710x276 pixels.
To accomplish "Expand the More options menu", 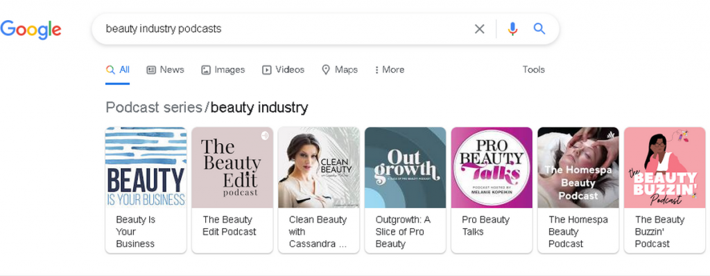I will click(x=390, y=70).
